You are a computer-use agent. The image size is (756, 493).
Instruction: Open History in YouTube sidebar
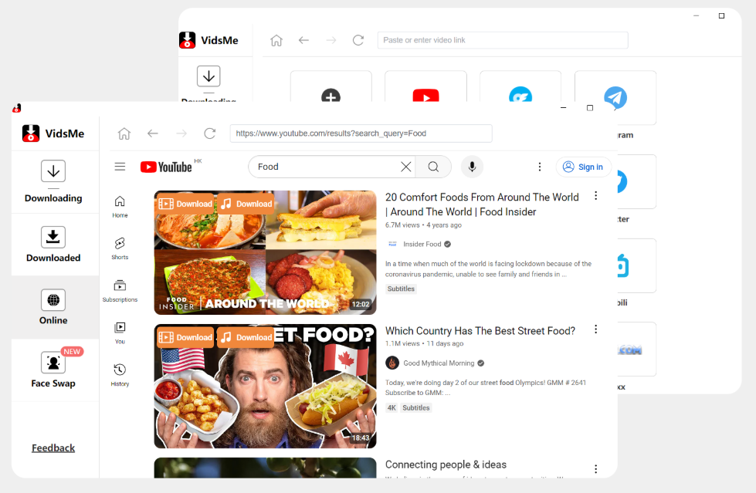click(120, 376)
